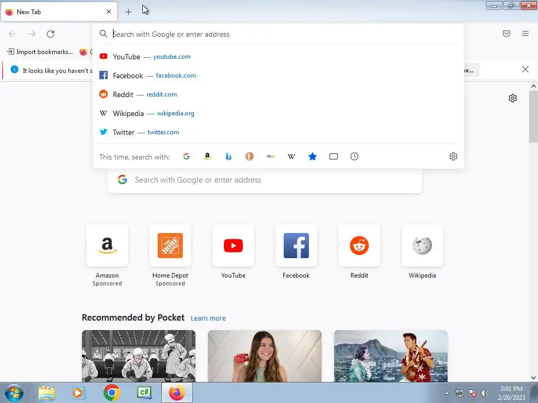Image resolution: width=538 pixels, height=403 pixels.
Task: Open Windows Start menu
Action: point(14,393)
